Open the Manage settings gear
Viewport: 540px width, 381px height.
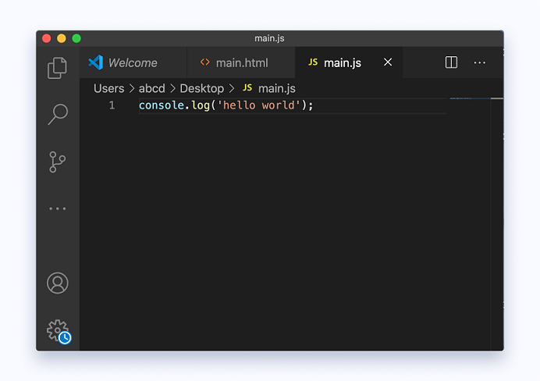coord(57,330)
